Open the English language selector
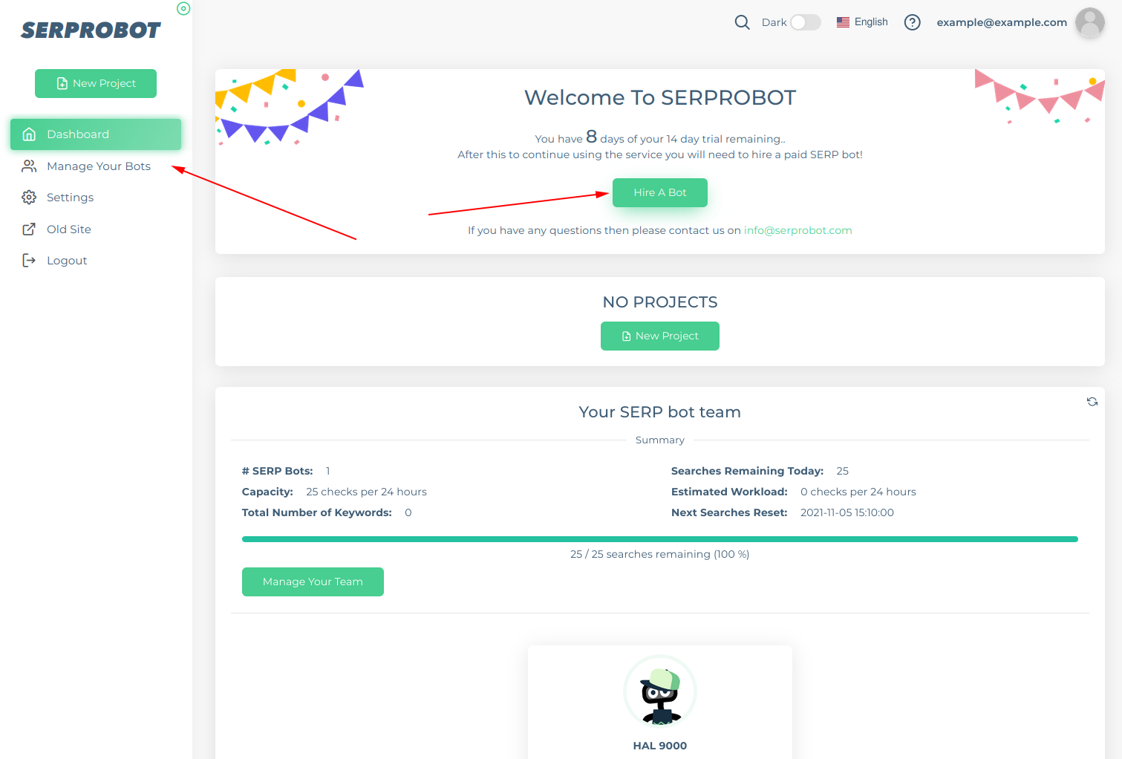The width and height of the screenshot is (1122, 759). click(862, 22)
